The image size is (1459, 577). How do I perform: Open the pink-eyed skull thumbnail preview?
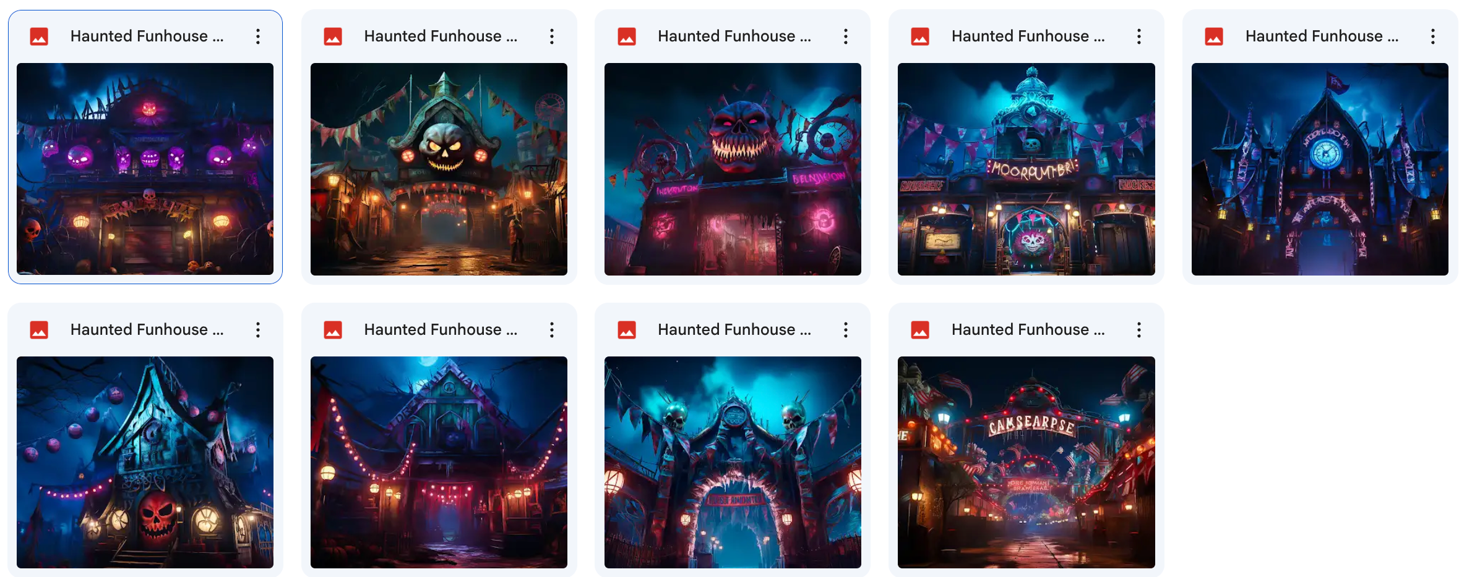click(x=732, y=168)
